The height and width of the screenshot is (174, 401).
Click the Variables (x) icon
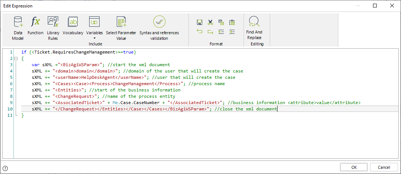(94, 22)
